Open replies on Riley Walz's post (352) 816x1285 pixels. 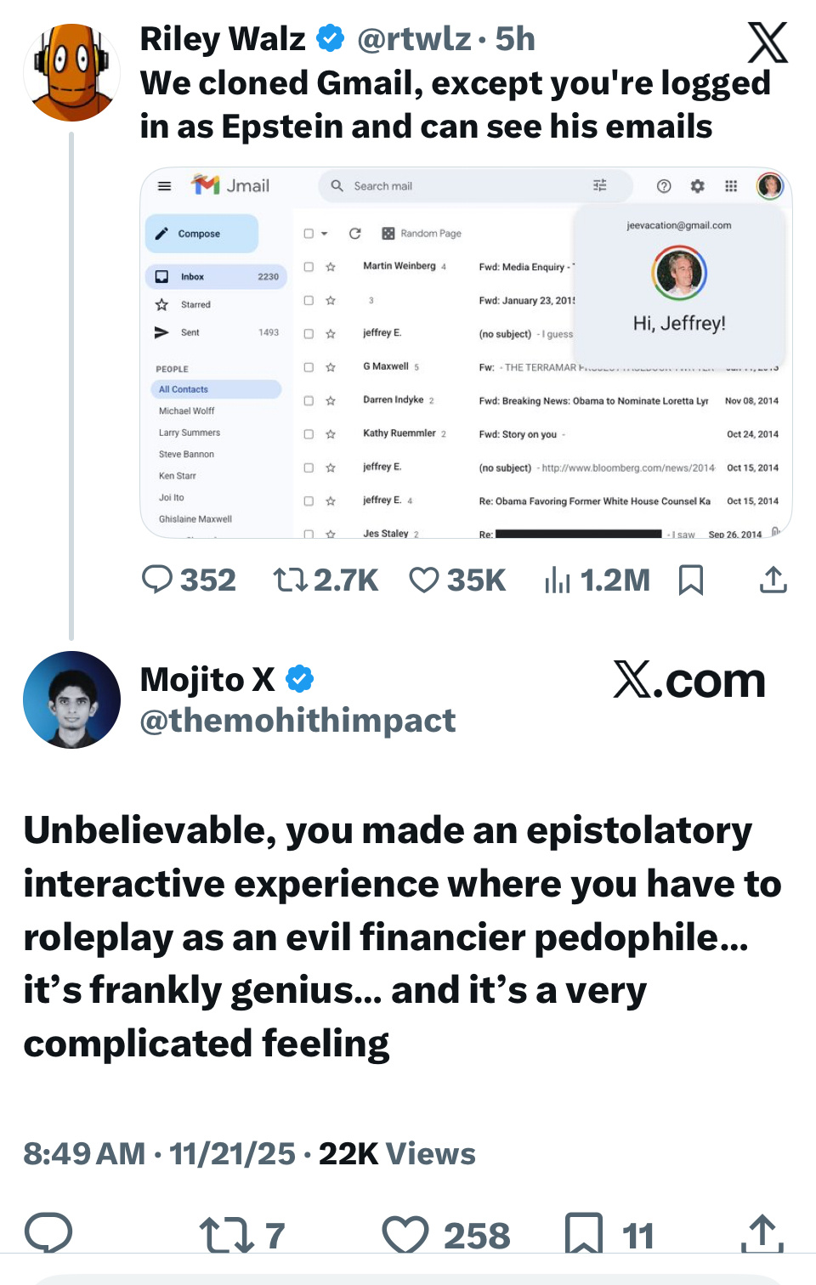coord(157,580)
